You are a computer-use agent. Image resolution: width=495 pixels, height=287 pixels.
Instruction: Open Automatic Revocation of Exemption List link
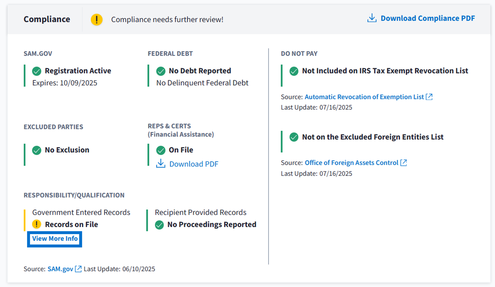tap(364, 97)
